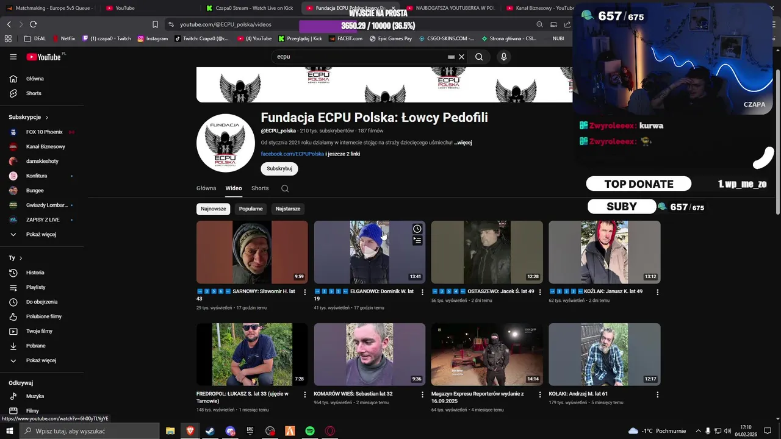The image size is (781, 439).
Task: Open options menu for KOŹLAK video
Action: 657,292
